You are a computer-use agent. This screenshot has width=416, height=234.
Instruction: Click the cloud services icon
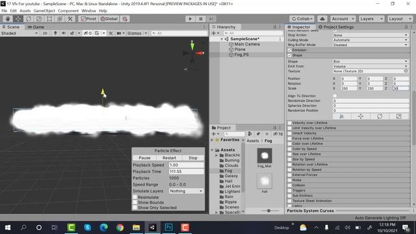[322, 19]
